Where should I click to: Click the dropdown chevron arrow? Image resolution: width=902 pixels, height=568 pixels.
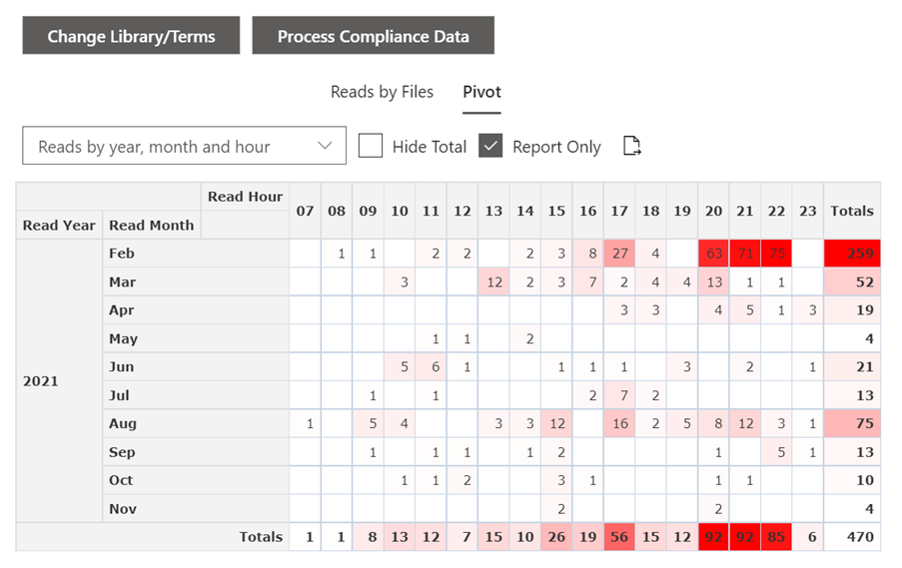pyautogui.click(x=325, y=146)
